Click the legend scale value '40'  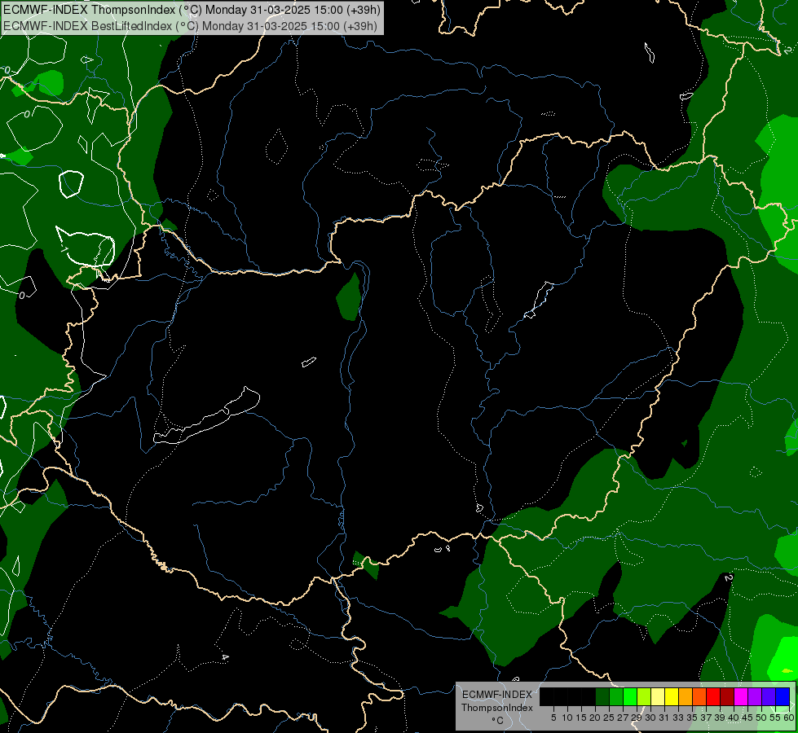[x=734, y=718]
